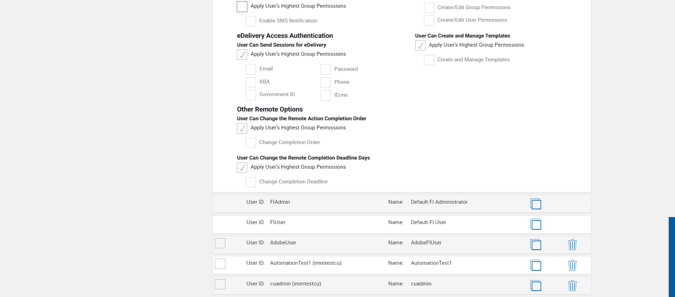Check the Government ID authentication option
675x297 pixels.
coord(251,95)
